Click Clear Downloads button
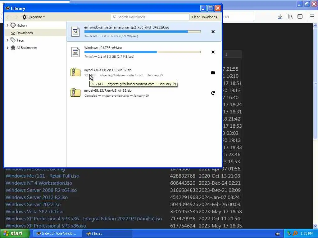 click(x=204, y=17)
